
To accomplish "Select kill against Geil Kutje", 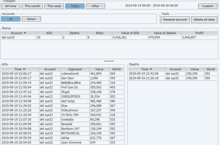I will [x=62, y=101].
